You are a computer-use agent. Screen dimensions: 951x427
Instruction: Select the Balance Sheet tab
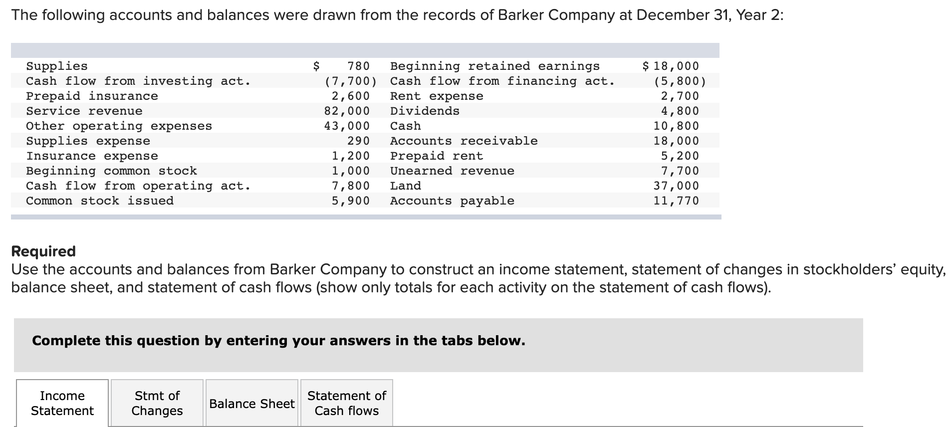(x=251, y=403)
